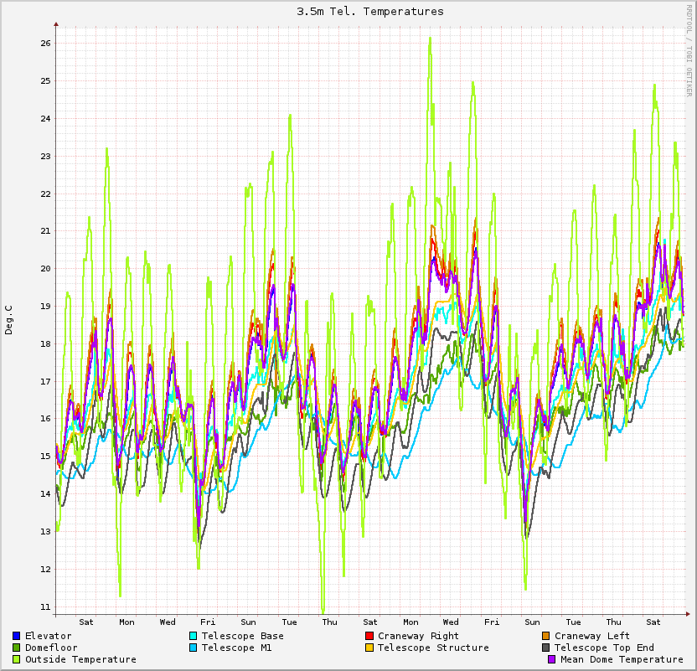Image resolution: width=697 pixels, height=671 pixels.
Task: Select the orange Craneway Left color box
Action: 546,636
